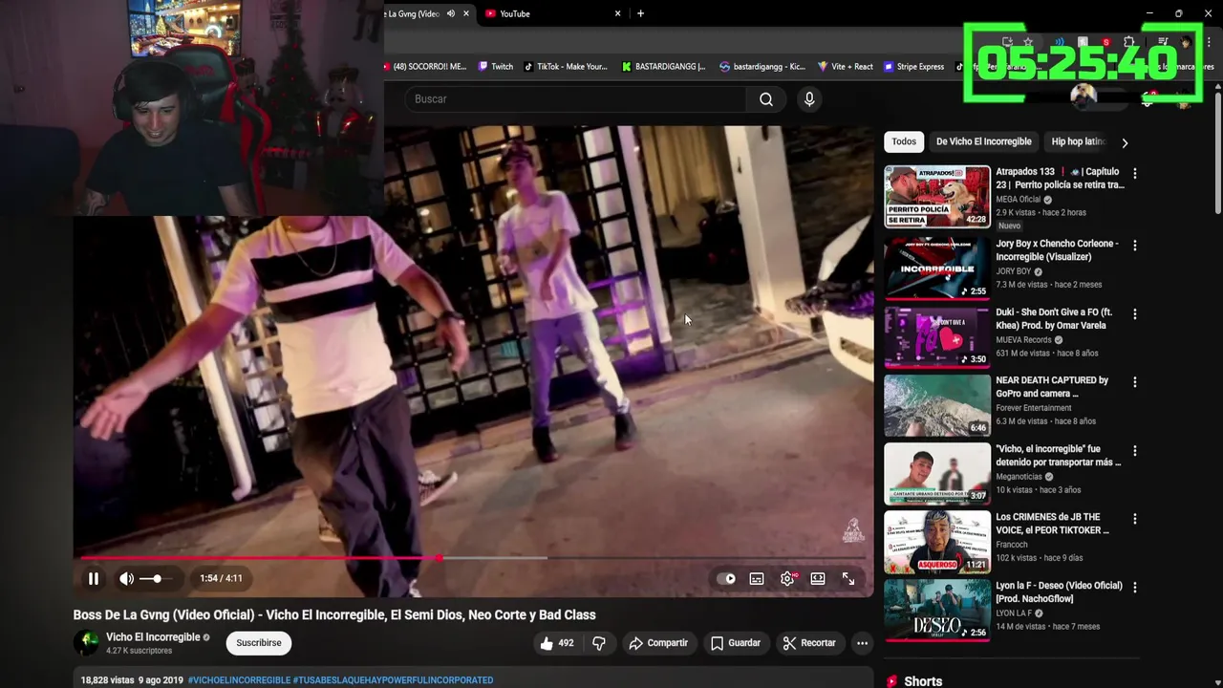The width and height of the screenshot is (1223, 688).
Task: Toggle the autoplay switch in the player
Action: pos(726,578)
